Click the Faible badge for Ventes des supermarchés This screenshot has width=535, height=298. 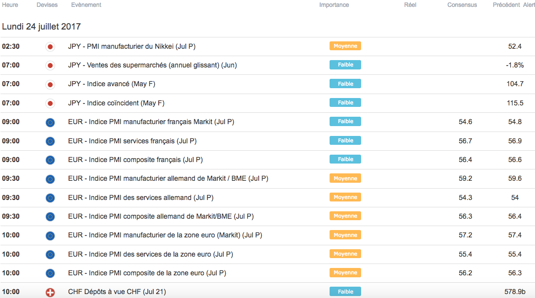(345, 65)
